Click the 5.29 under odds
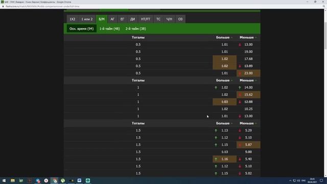Image resolution: width=327 pixels, height=184 pixels. point(248,130)
